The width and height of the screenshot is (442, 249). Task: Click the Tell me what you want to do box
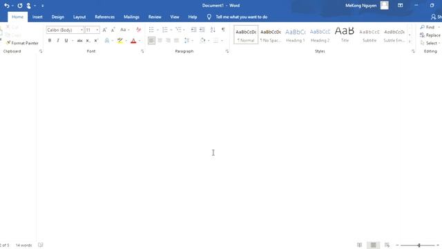tap(242, 17)
